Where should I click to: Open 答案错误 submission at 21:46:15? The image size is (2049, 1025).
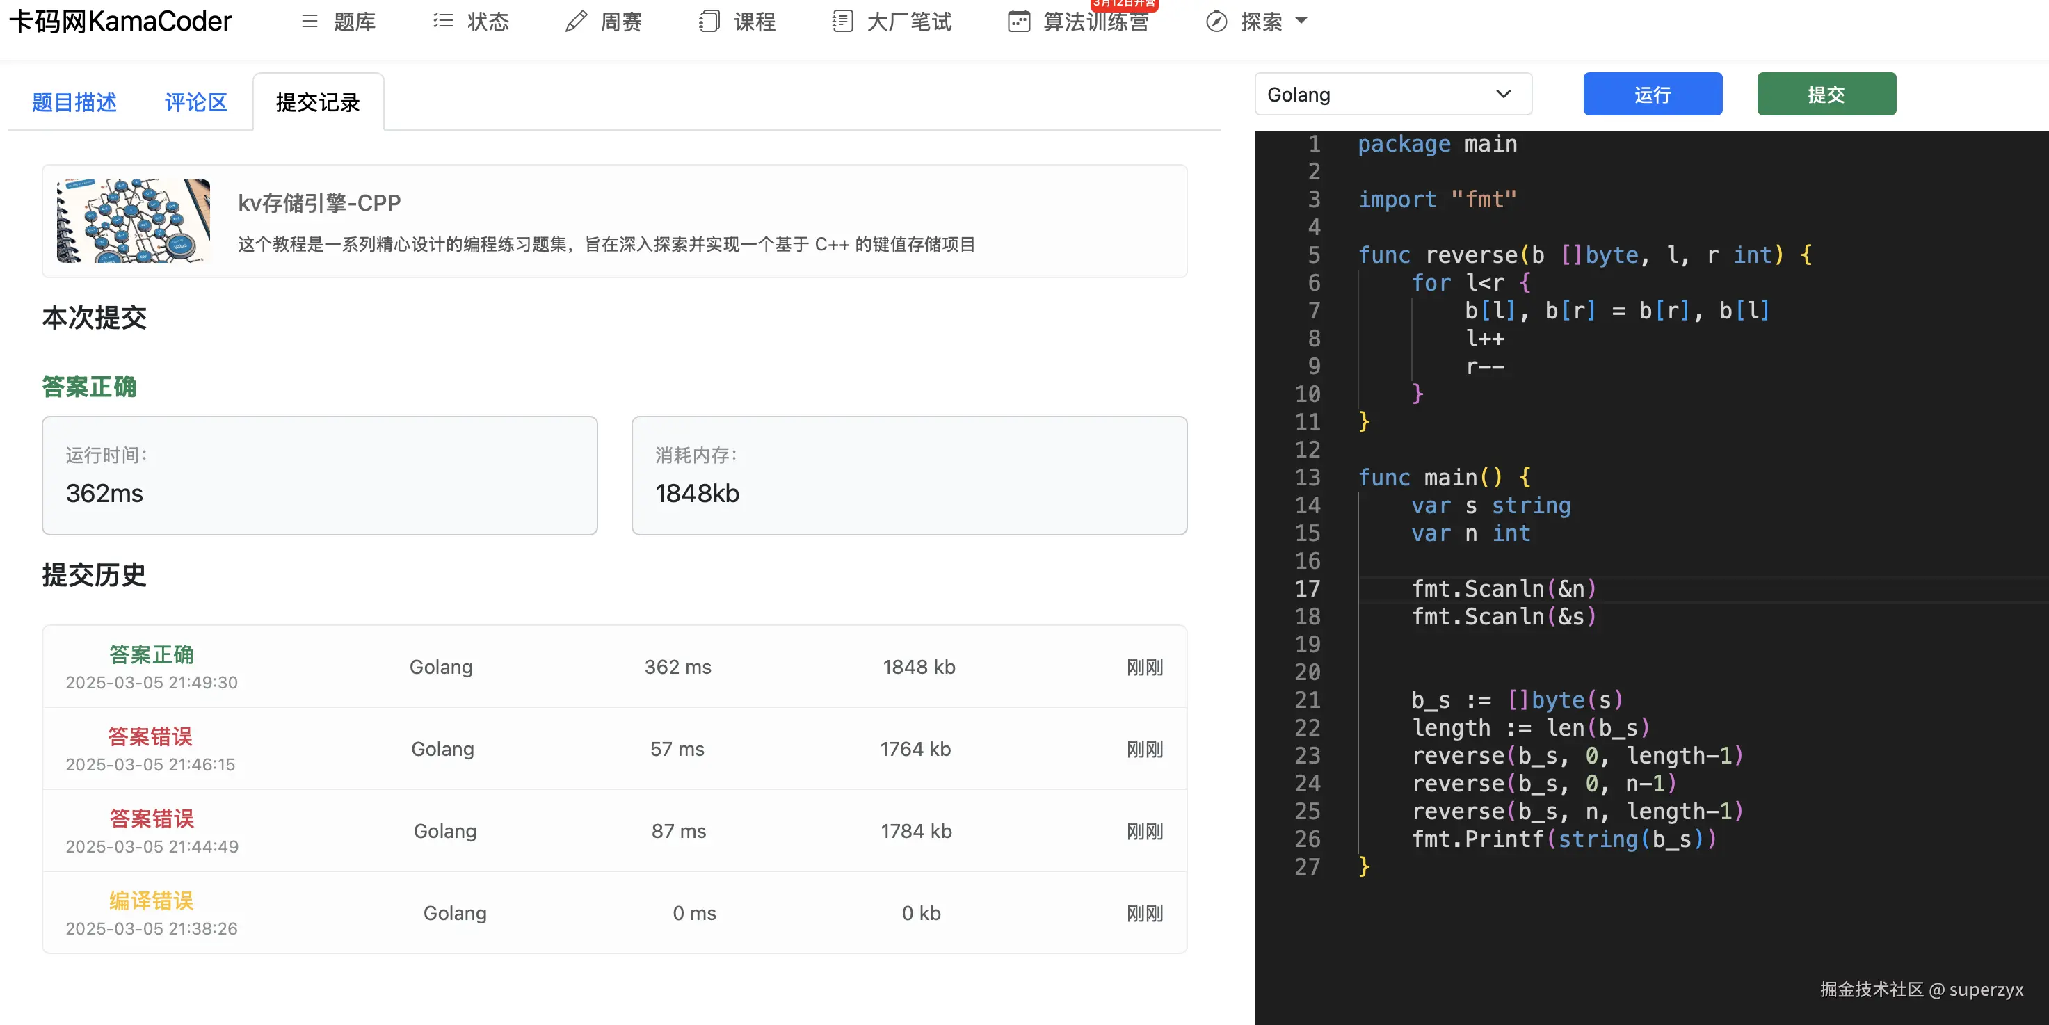coord(614,749)
